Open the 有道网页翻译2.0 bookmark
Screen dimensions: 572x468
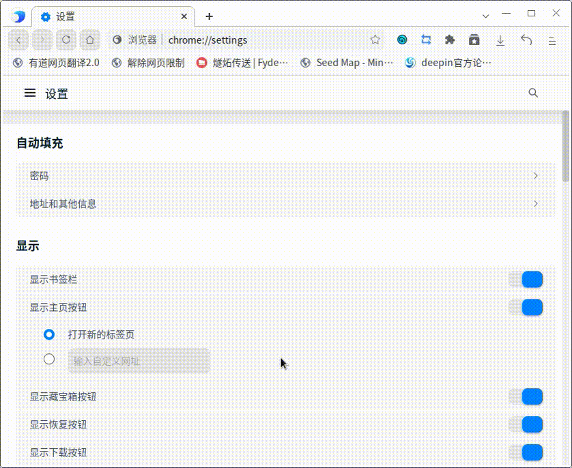(x=58, y=62)
